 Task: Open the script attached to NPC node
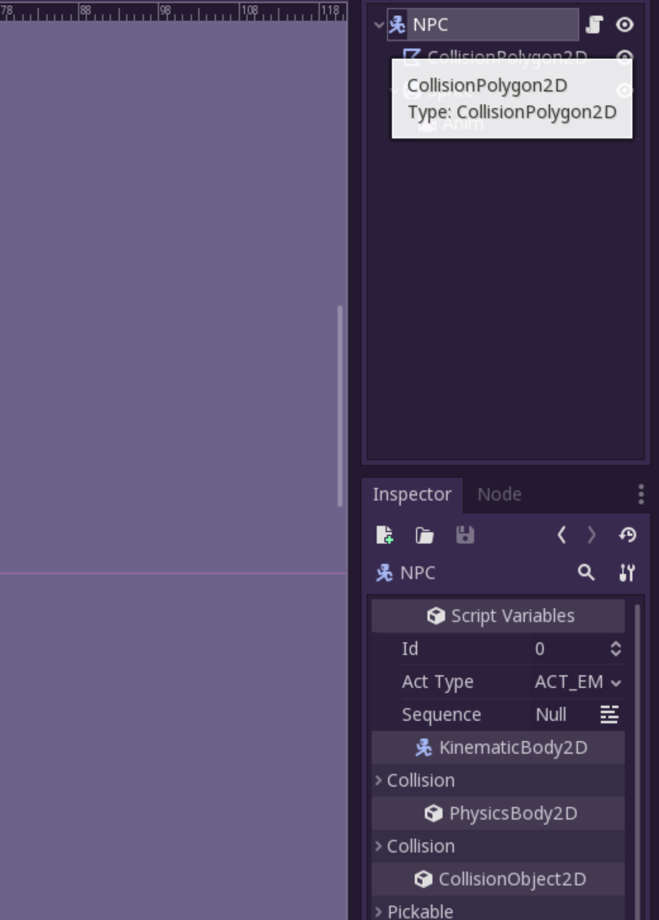click(594, 24)
